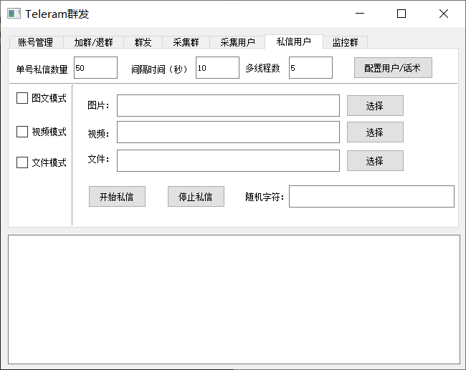Click 选择 button for 文件
Screen dimensions: 466x370
click(x=375, y=161)
